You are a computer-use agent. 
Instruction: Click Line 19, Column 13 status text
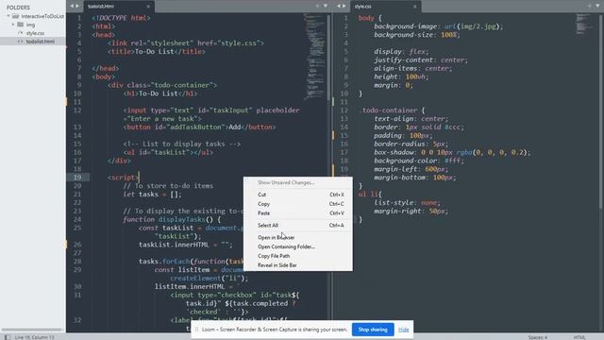coord(34,337)
